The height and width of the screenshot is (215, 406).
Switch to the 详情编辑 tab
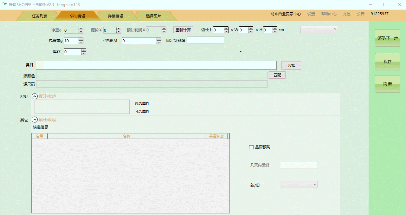[x=115, y=16]
